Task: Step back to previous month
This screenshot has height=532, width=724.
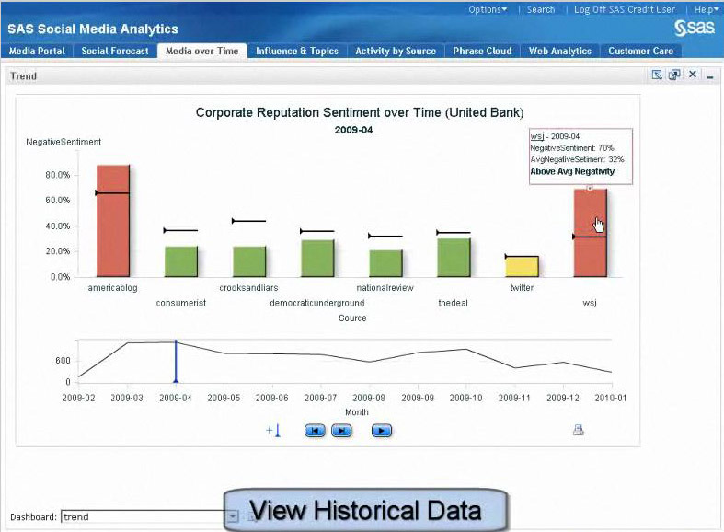Action: tap(315, 431)
